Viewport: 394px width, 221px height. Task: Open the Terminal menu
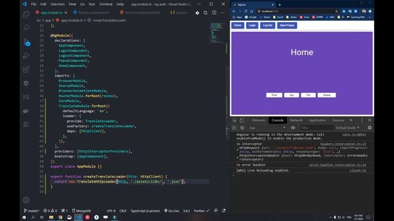coord(105,4)
